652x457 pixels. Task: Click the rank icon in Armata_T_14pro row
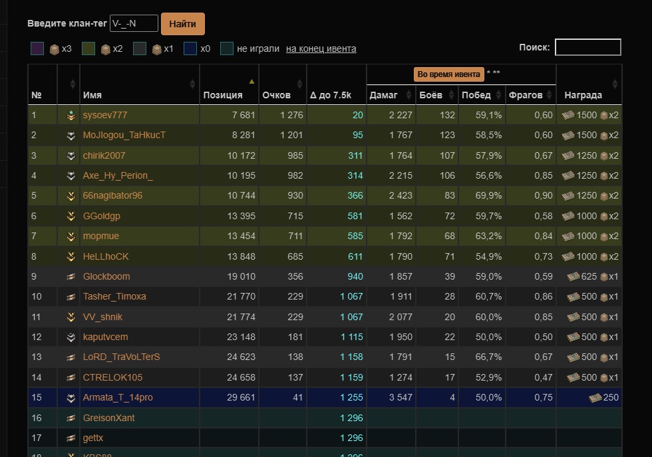coord(71,397)
